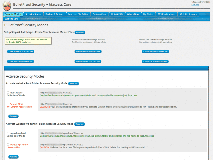Click the BPS shield logo icon
This screenshot has width=213, height=160.
pos(7,6)
